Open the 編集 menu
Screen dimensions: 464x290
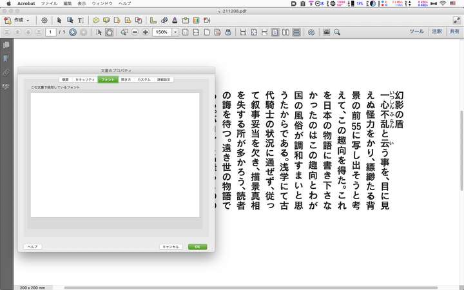point(68,4)
